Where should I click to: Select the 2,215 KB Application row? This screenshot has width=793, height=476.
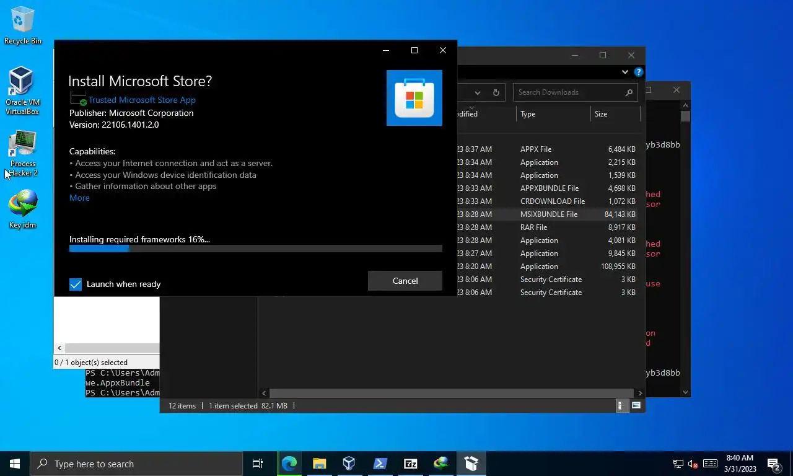coord(547,162)
